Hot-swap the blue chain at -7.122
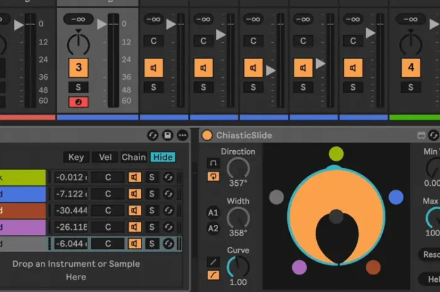Viewport: 440px width, 292px height. click(168, 194)
